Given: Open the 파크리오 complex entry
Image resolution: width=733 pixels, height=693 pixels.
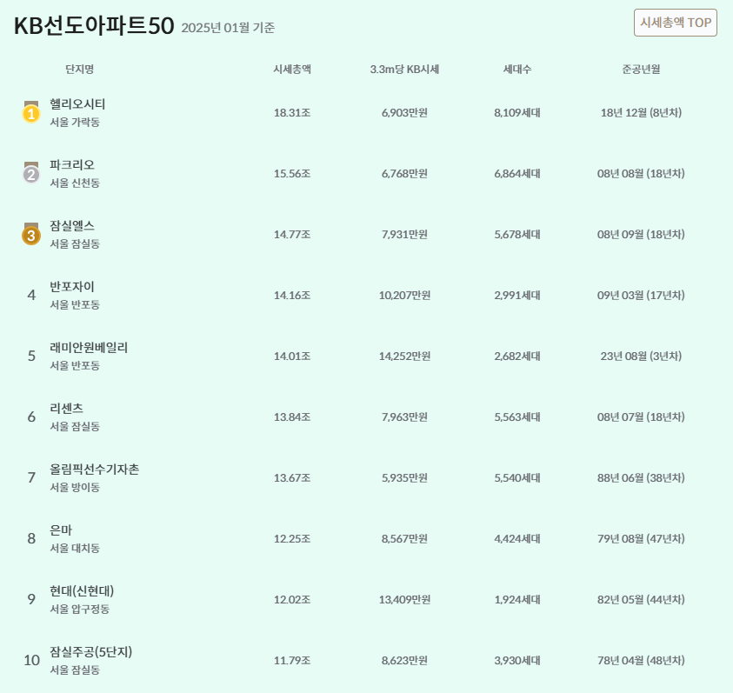Looking at the screenshot, I should tap(72, 164).
